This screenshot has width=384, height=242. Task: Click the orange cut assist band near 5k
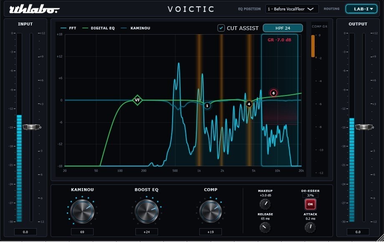click(249, 100)
